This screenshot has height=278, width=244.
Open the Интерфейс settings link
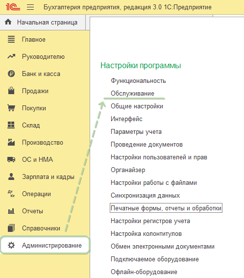(x=126, y=119)
